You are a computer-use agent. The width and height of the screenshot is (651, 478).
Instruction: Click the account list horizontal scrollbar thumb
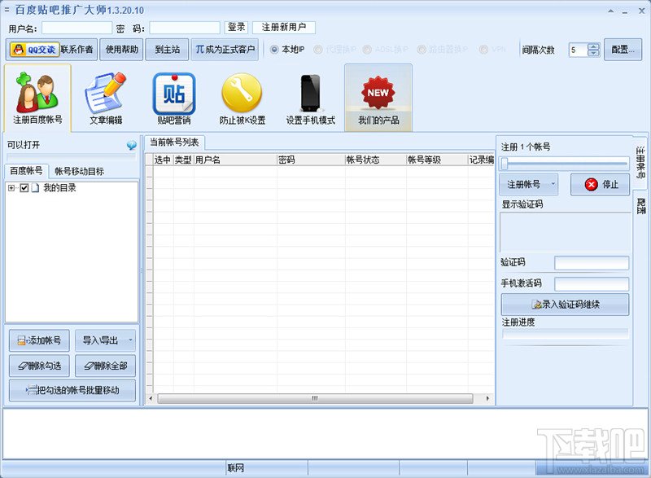[x=315, y=398]
